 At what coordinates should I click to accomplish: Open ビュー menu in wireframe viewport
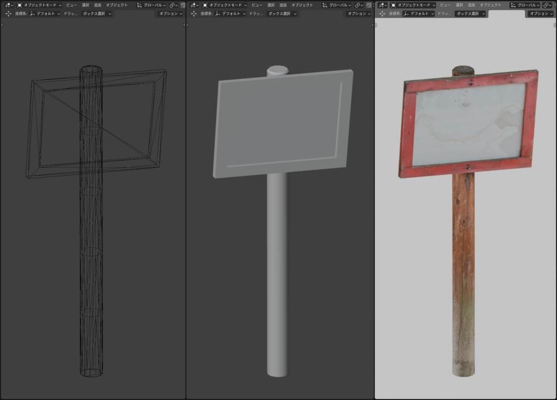pos(71,5)
